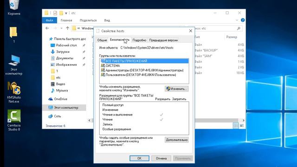Select Пользователи group in list
297x167 pixels.
point(144,75)
